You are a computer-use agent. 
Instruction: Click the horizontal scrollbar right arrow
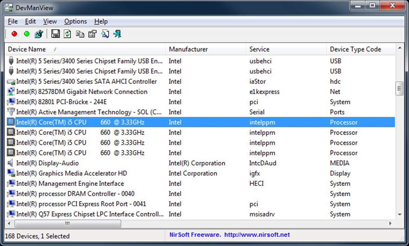click(x=391, y=223)
